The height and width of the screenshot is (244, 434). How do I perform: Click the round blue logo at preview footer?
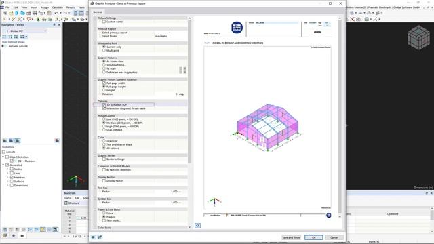pyautogui.click(x=328, y=216)
